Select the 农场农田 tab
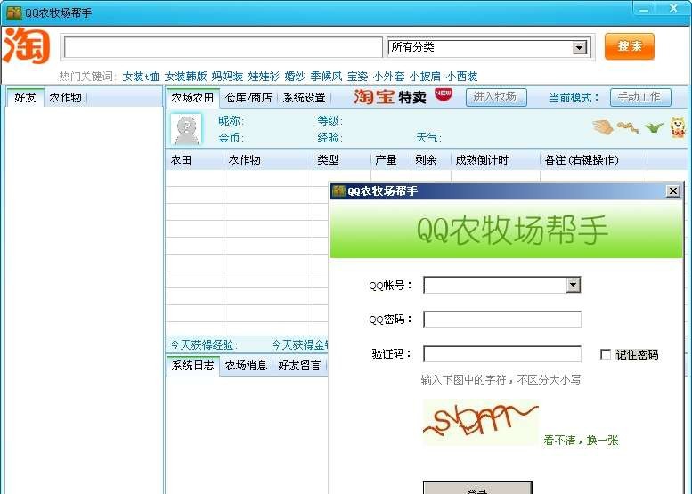This screenshot has width=692, height=494. point(192,98)
